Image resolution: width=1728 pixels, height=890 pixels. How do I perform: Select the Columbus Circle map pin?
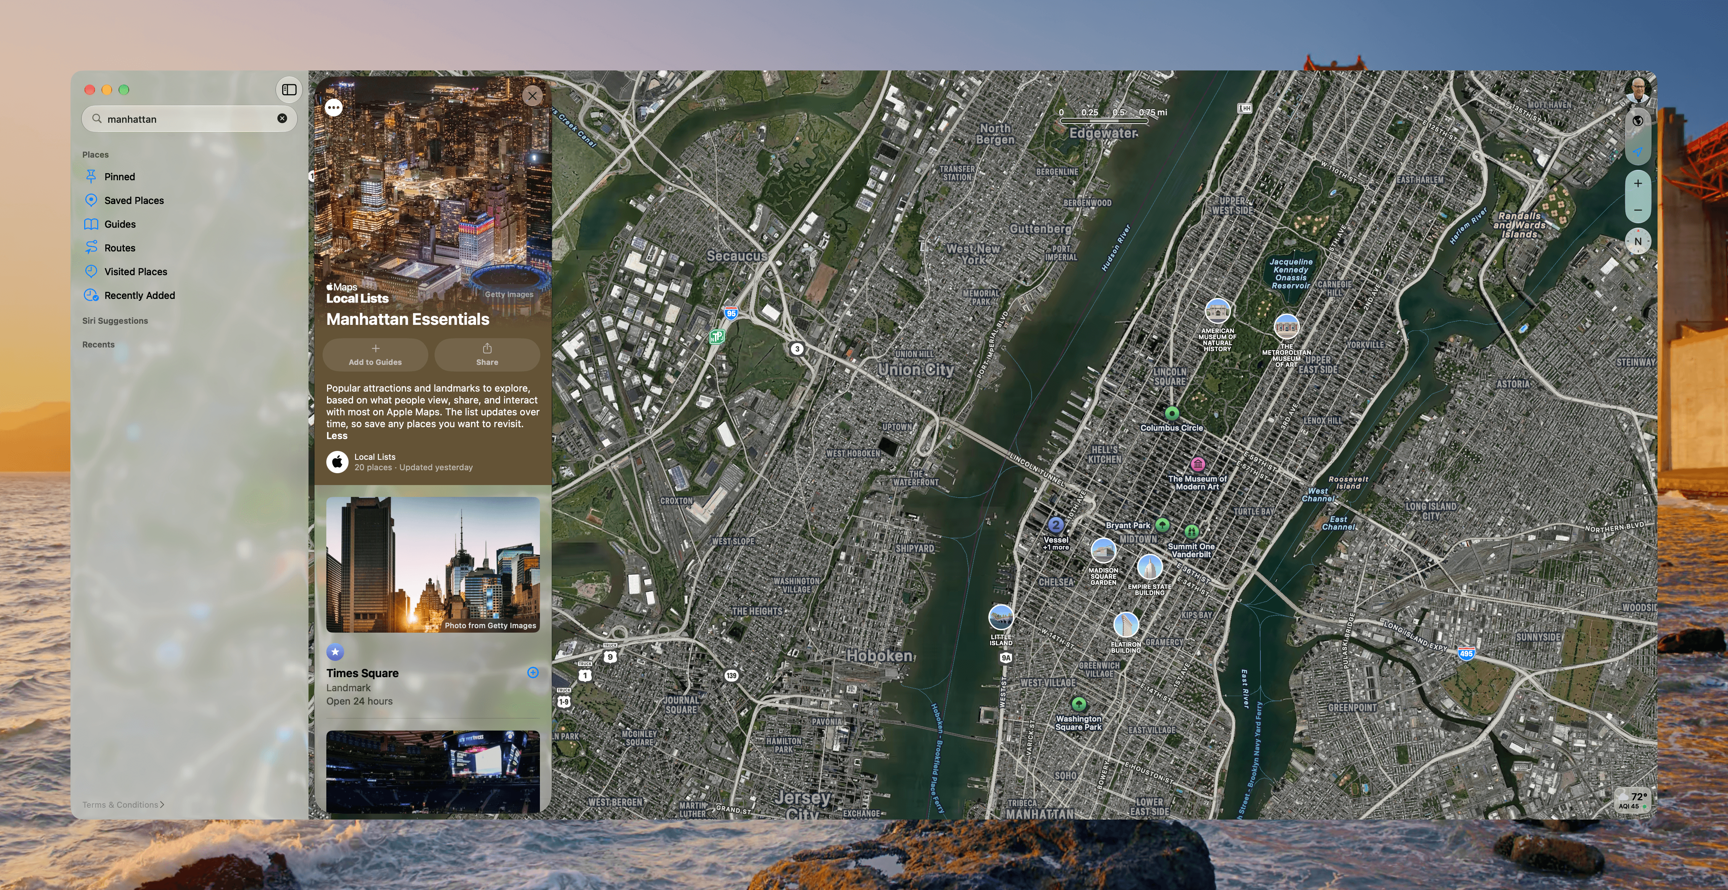coord(1172,413)
